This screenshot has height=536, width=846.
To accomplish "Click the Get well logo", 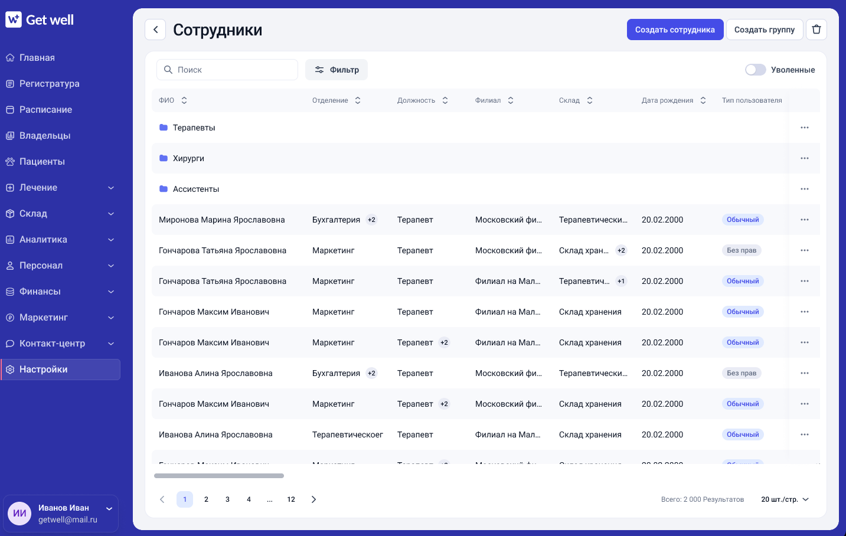I will pos(40,19).
